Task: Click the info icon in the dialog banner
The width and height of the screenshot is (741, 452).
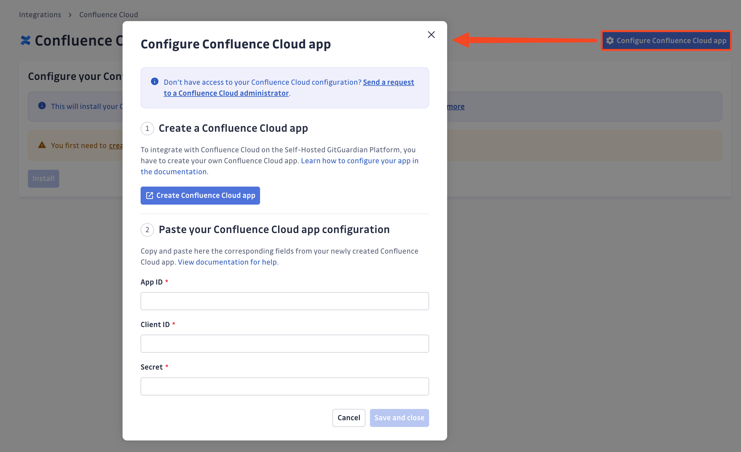Action: click(155, 81)
